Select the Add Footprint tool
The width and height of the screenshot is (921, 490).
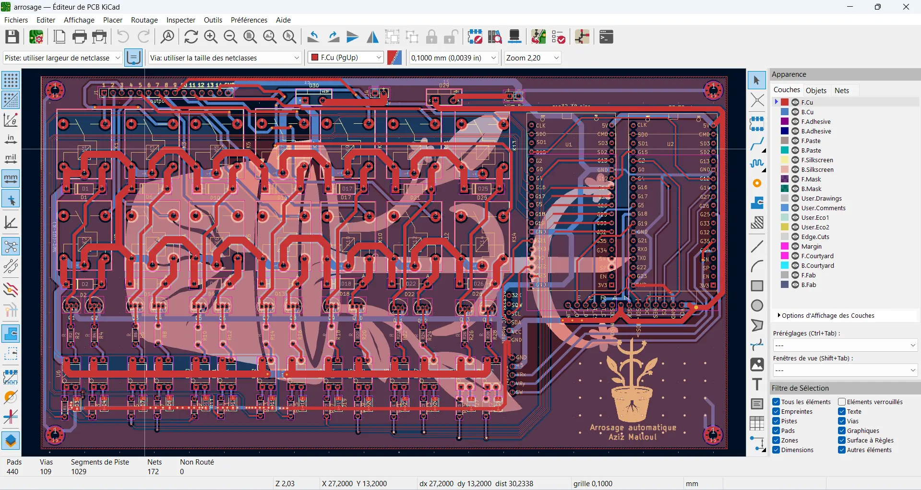[757, 123]
